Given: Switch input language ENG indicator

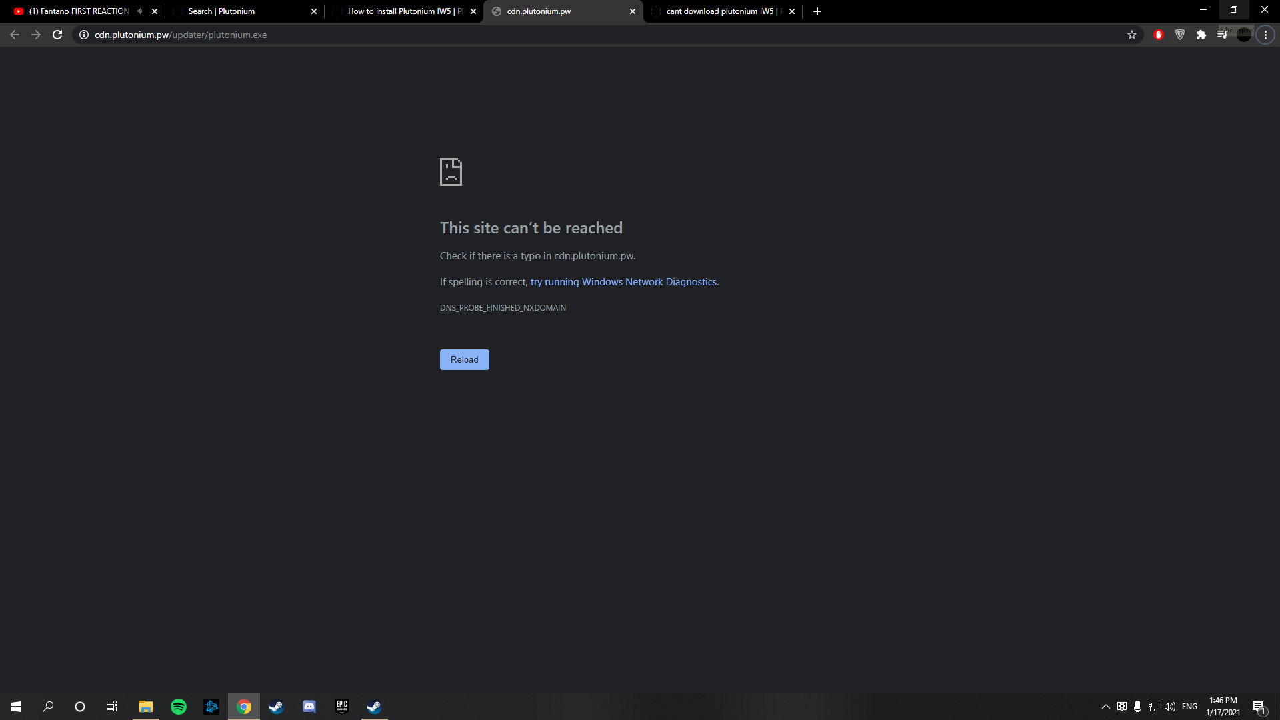Looking at the screenshot, I should coord(1190,707).
